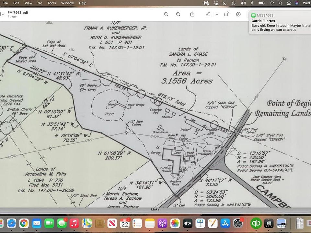Open the sidebar view options chevron
311x233 pixels.
click(3, 14)
